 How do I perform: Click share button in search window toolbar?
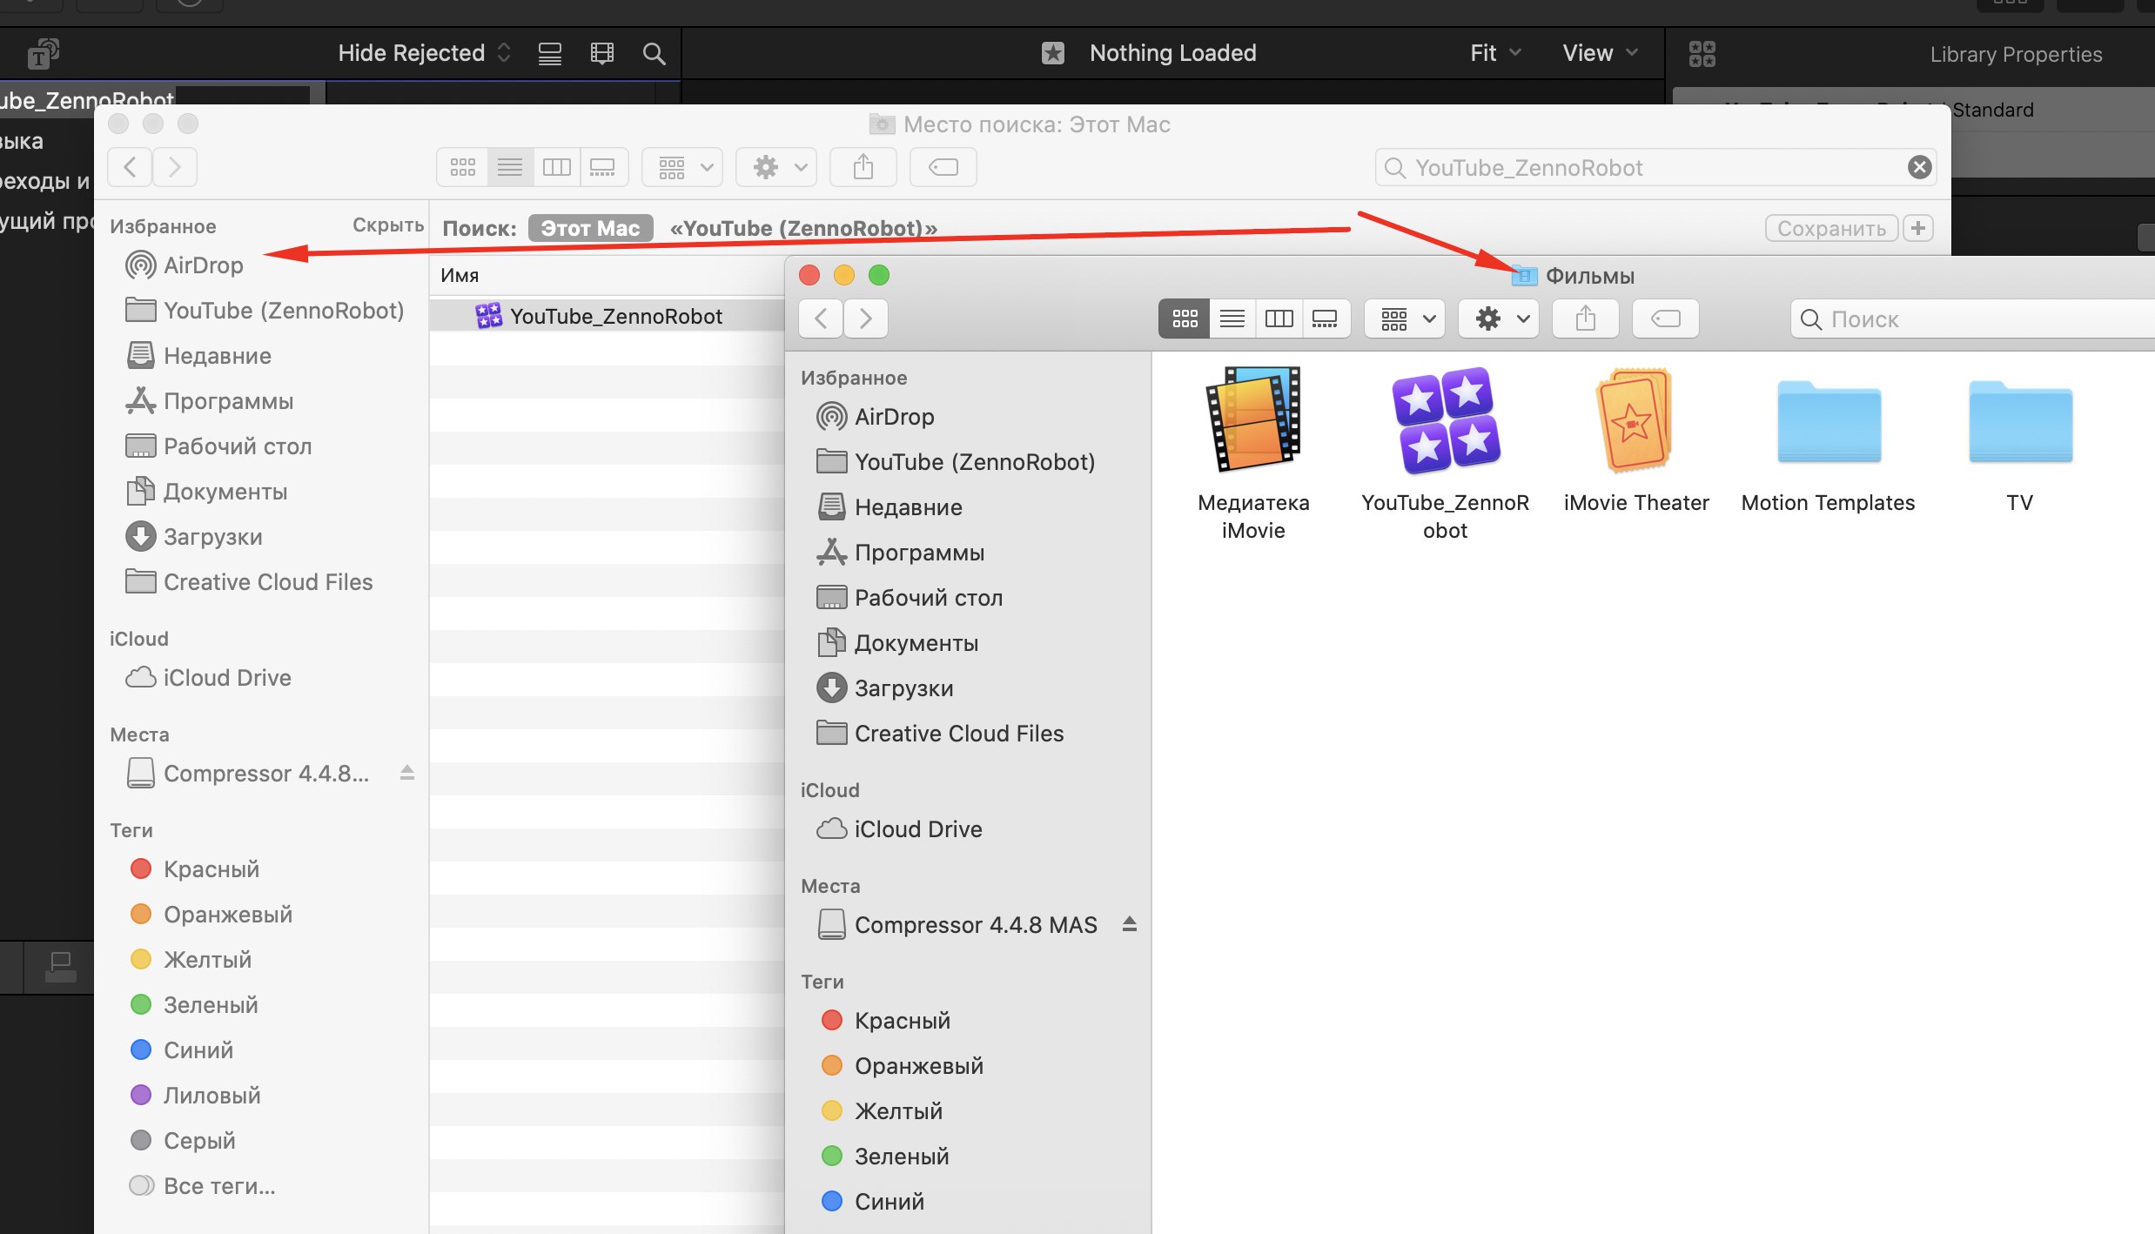[x=863, y=167]
